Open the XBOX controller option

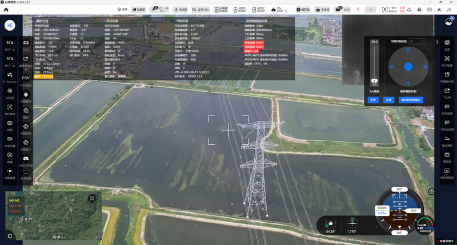click(x=26, y=159)
